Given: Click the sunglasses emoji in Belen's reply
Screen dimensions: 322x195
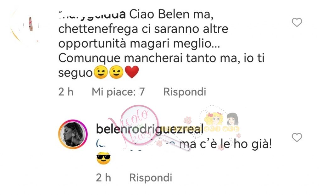Looking at the screenshot, I should [103, 158].
